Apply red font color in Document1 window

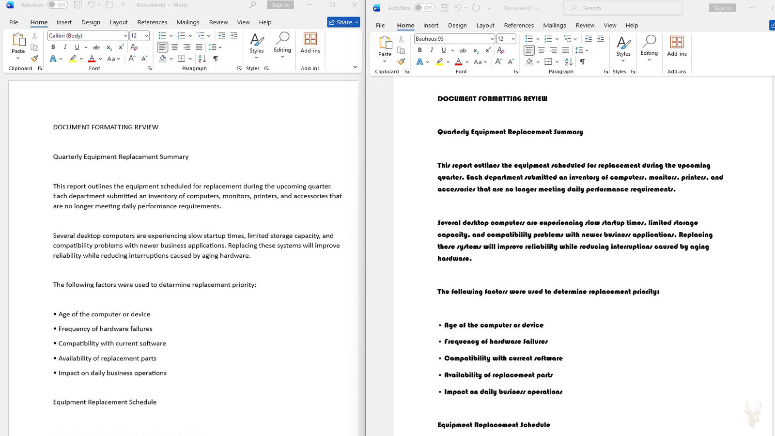[458, 62]
